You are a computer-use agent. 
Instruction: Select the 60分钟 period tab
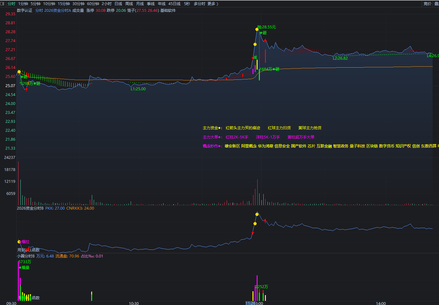coord(93,4)
